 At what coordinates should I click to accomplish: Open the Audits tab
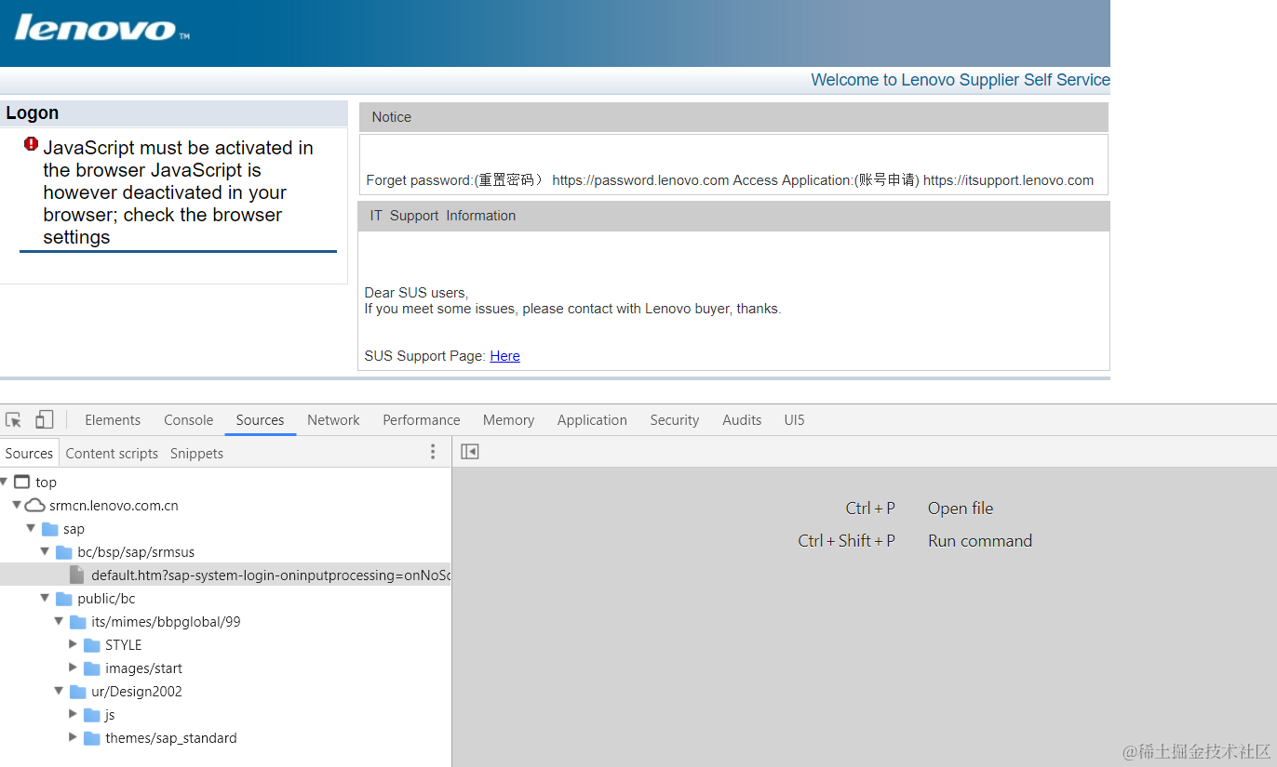coord(742,420)
